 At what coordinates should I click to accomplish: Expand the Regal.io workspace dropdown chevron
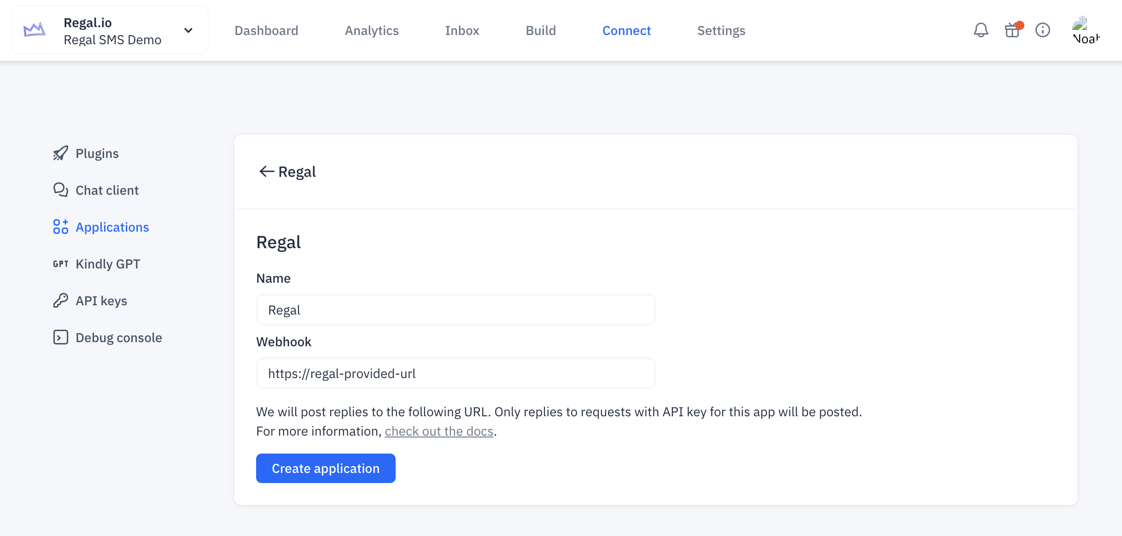pyautogui.click(x=188, y=30)
